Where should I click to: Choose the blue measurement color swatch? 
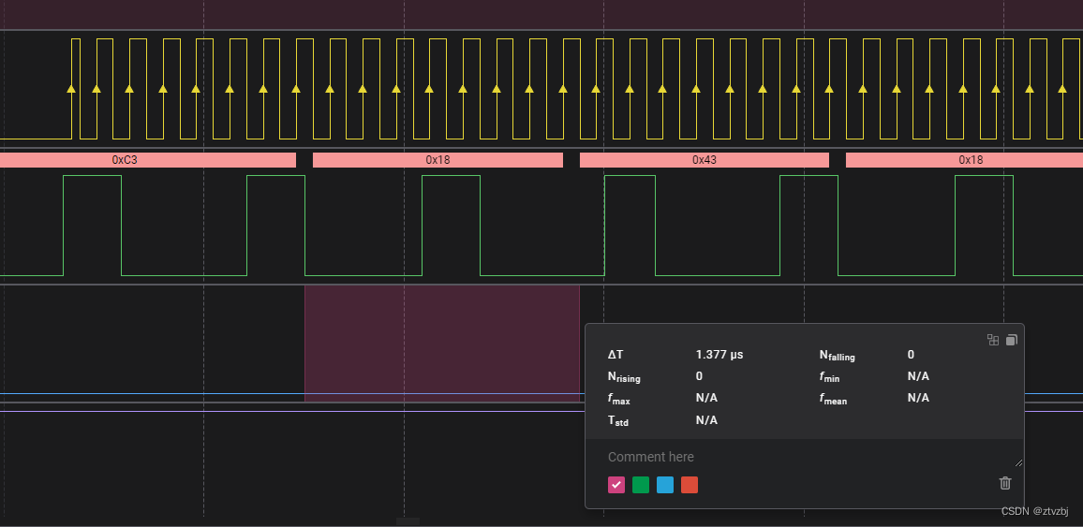(665, 485)
